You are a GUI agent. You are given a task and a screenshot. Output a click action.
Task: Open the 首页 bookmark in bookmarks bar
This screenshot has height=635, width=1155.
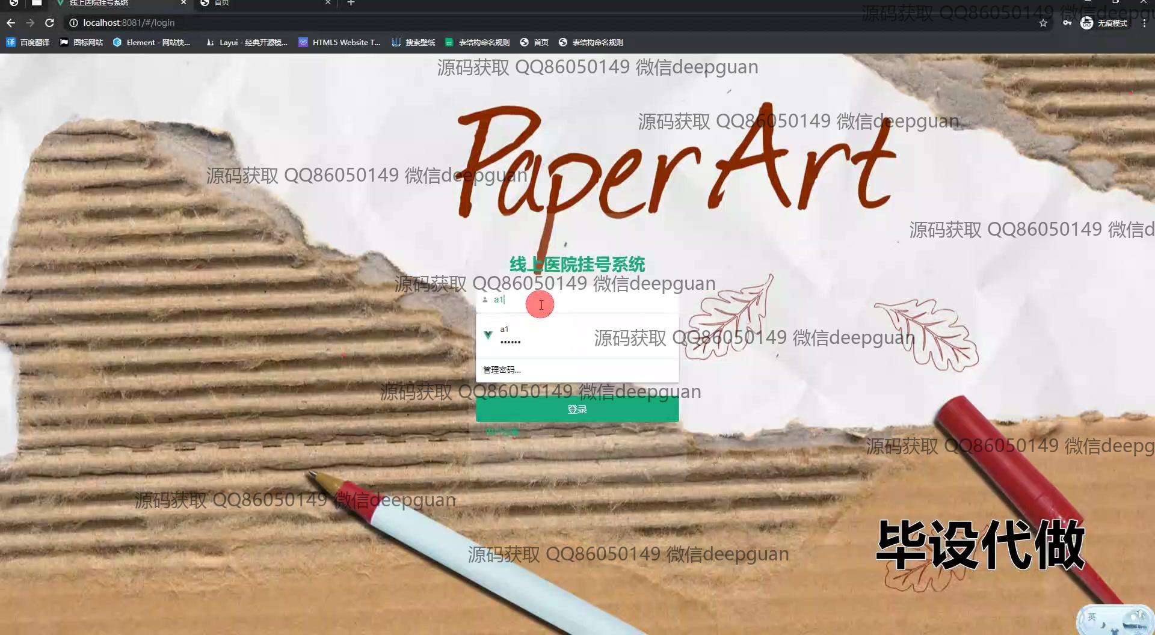point(534,42)
